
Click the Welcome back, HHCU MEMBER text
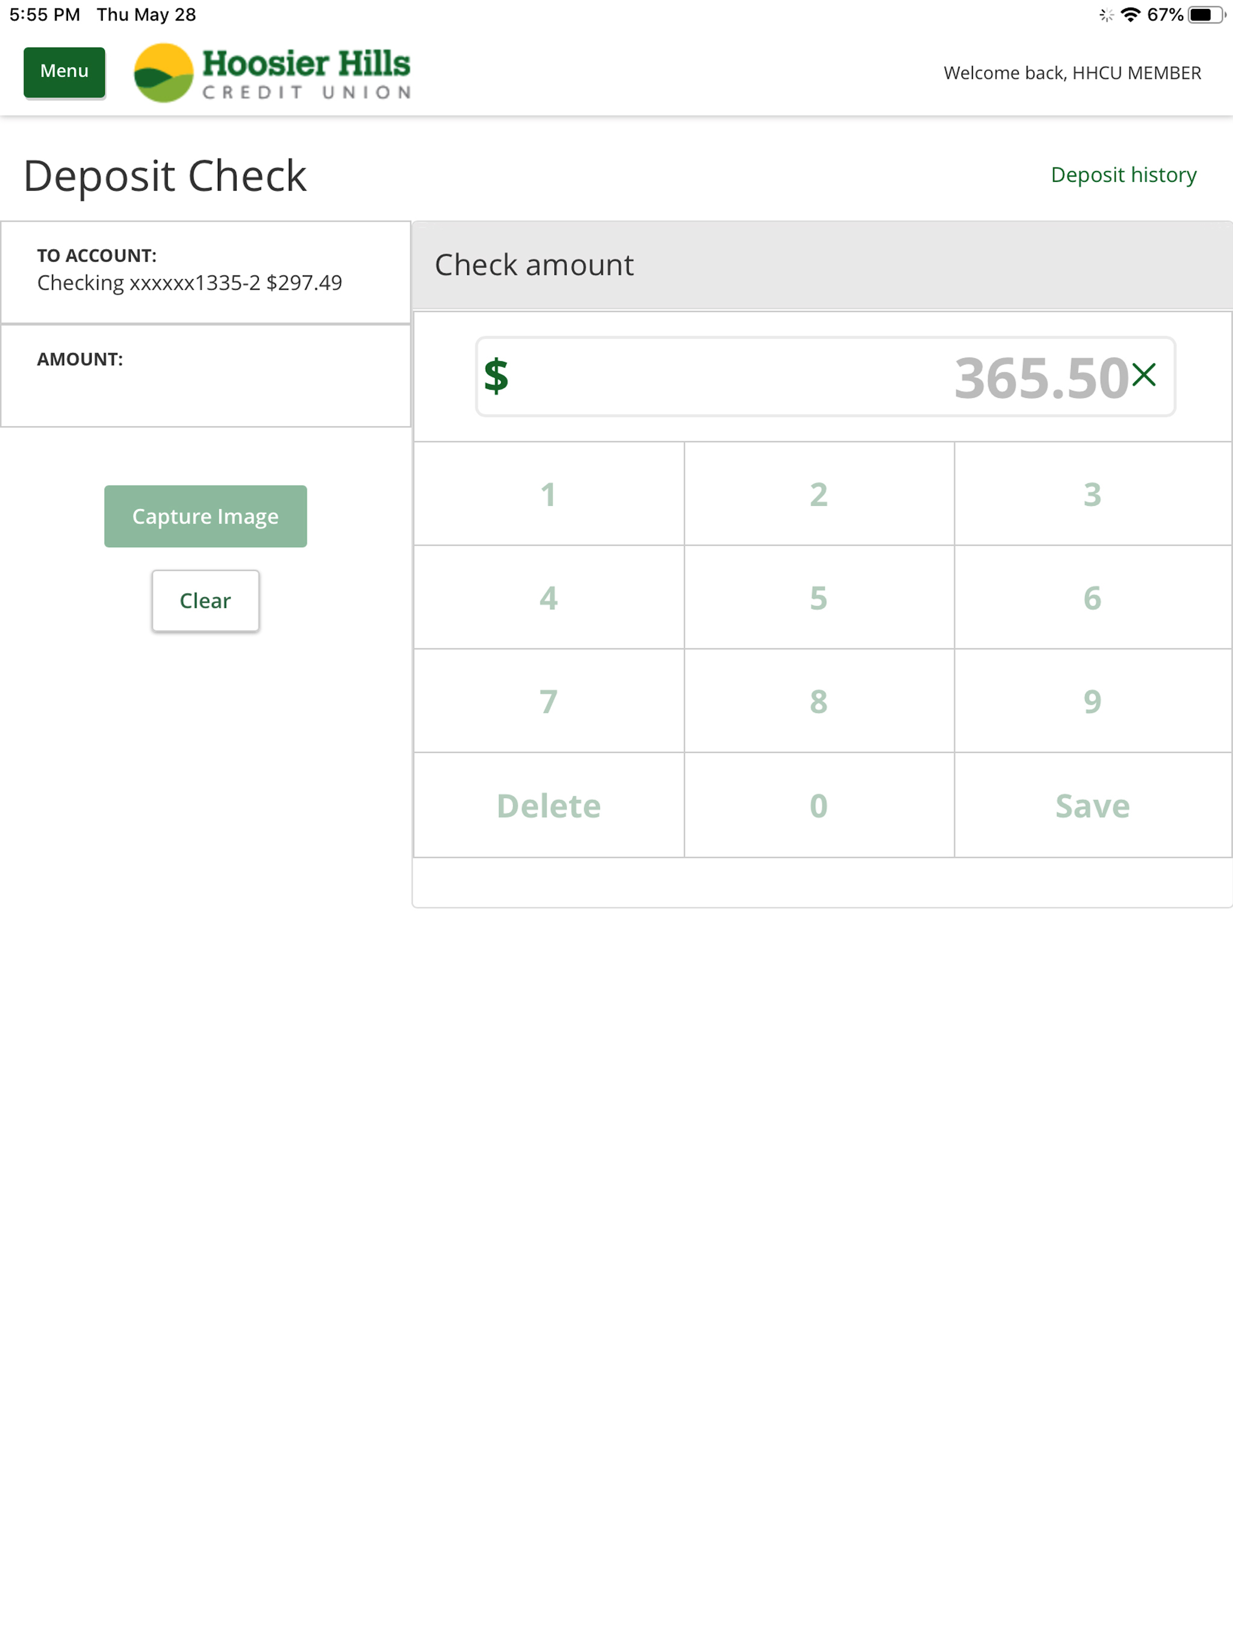(1072, 73)
